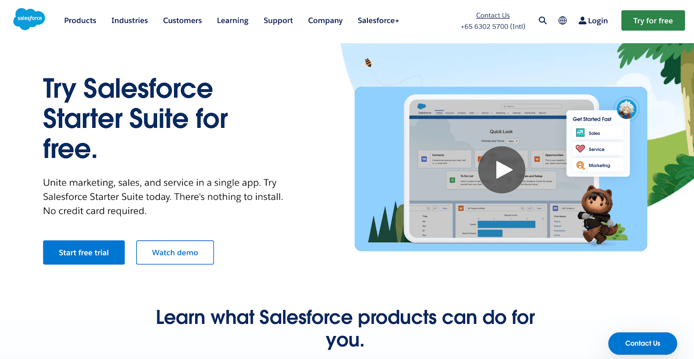
Task: Follow the Contact Us header link
Action: 493,15
